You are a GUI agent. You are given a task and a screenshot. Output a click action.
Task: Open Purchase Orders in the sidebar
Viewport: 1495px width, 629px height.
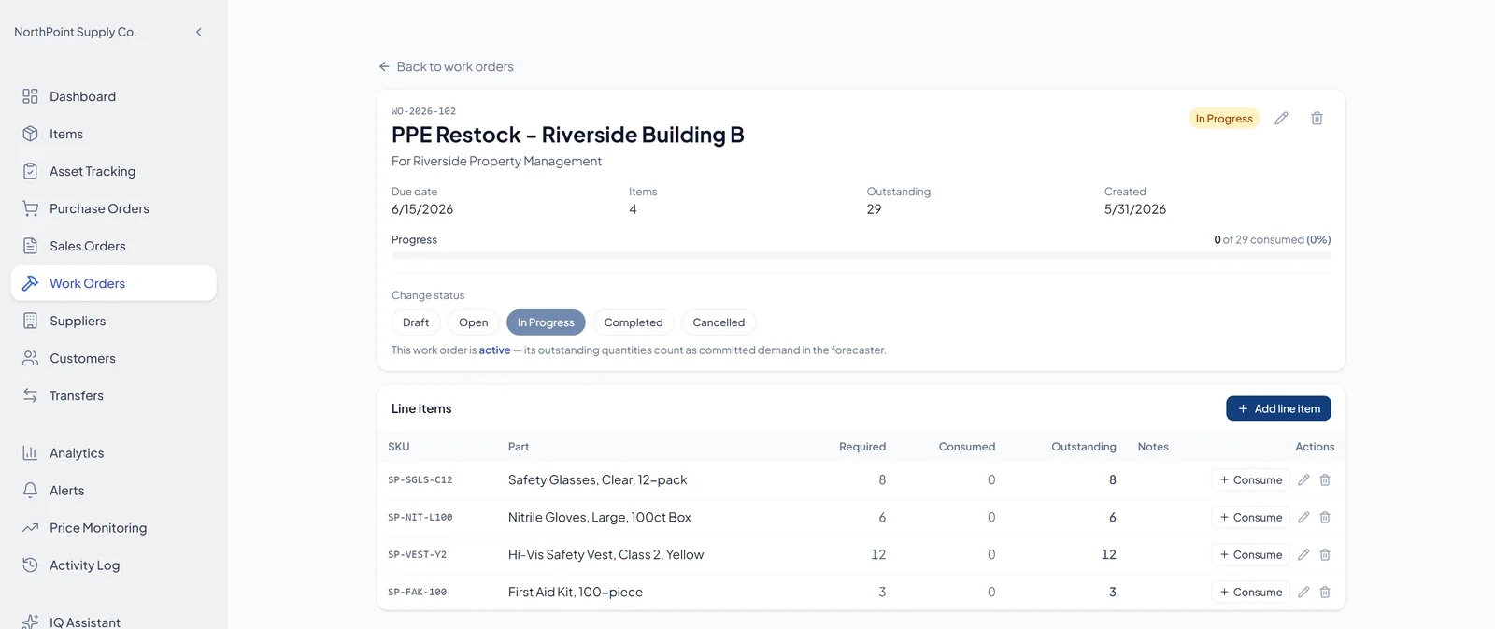point(114,208)
